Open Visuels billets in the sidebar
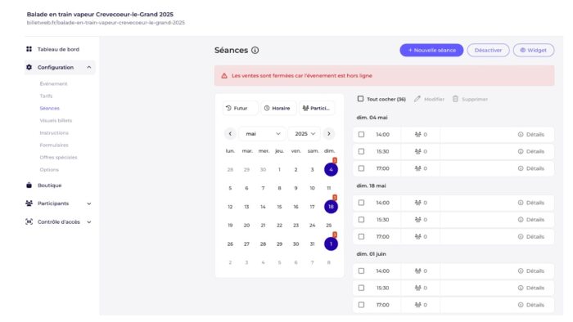Screen dimensions: 573x322 click(56, 120)
